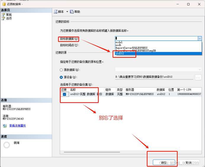Select the std312-完整 数据库 备份 row name
205x167 pixels.
(x=86, y=94)
